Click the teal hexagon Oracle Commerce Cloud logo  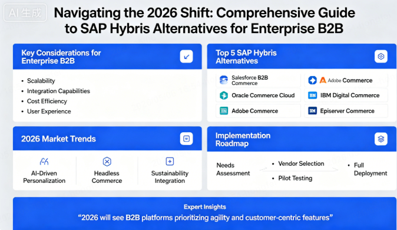click(224, 96)
